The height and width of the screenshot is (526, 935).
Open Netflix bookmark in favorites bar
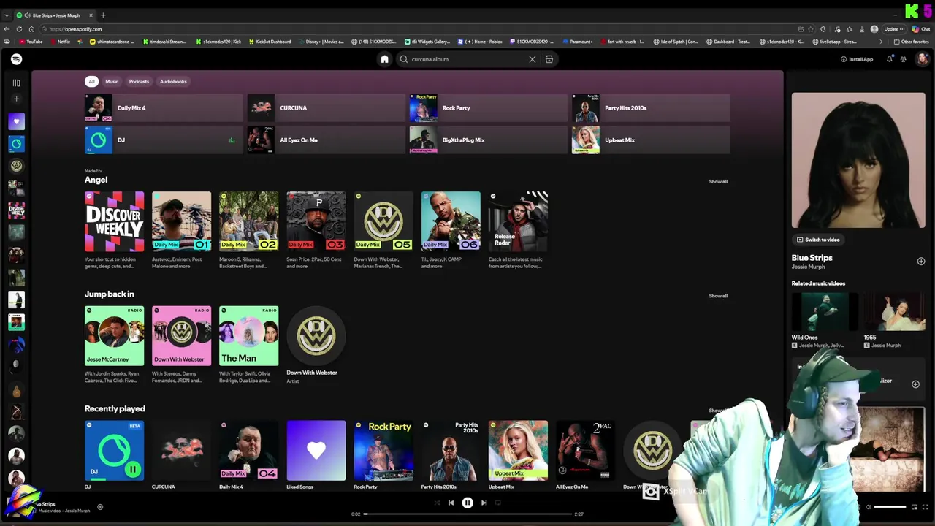[x=60, y=42]
